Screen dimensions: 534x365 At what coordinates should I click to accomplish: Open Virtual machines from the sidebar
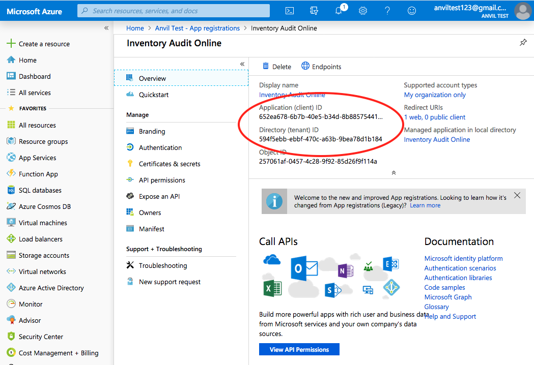[x=43, y=222]
